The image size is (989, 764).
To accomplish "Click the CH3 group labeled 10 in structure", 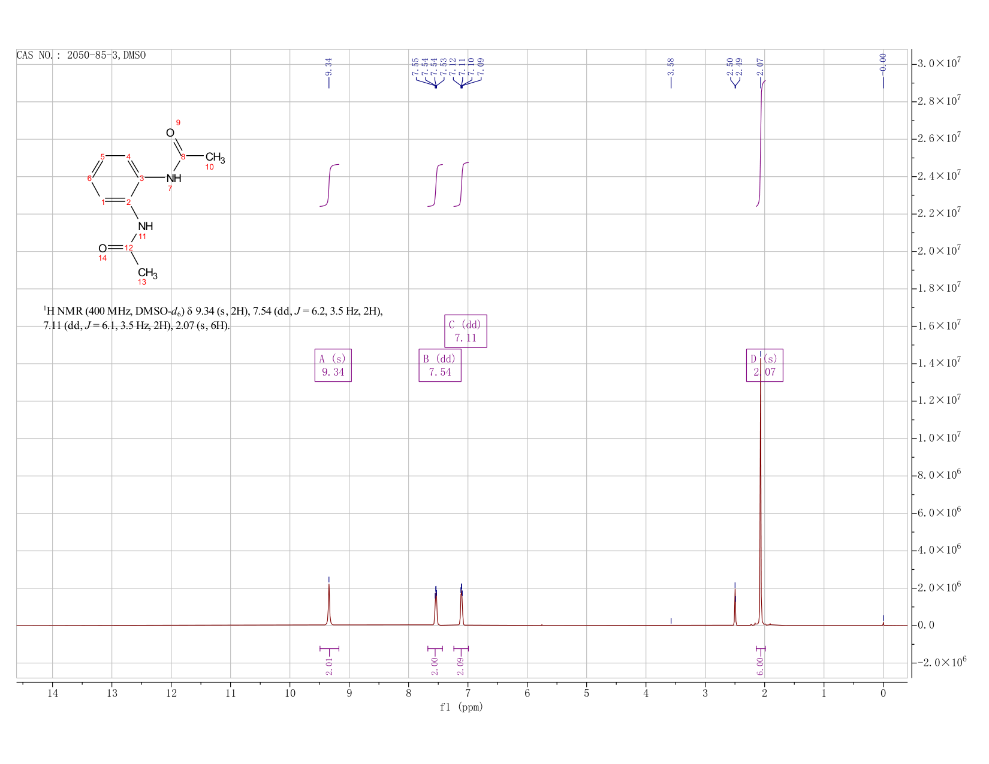I will pos(215,158).
